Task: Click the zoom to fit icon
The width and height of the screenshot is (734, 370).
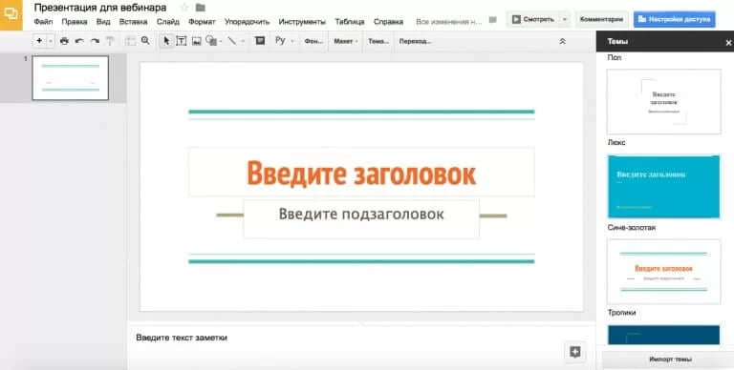Action: coord(131,41)
